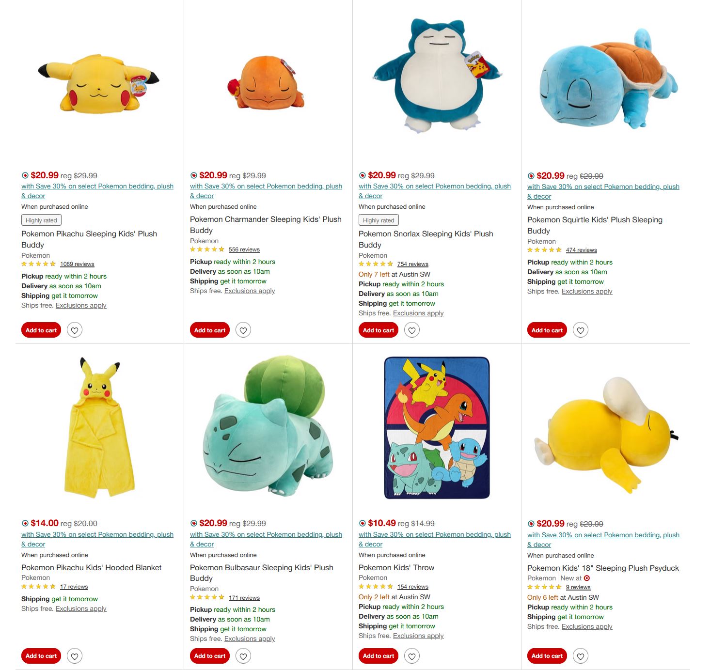View 474 reviews for Squirtle plush

[x=582, y=250]
